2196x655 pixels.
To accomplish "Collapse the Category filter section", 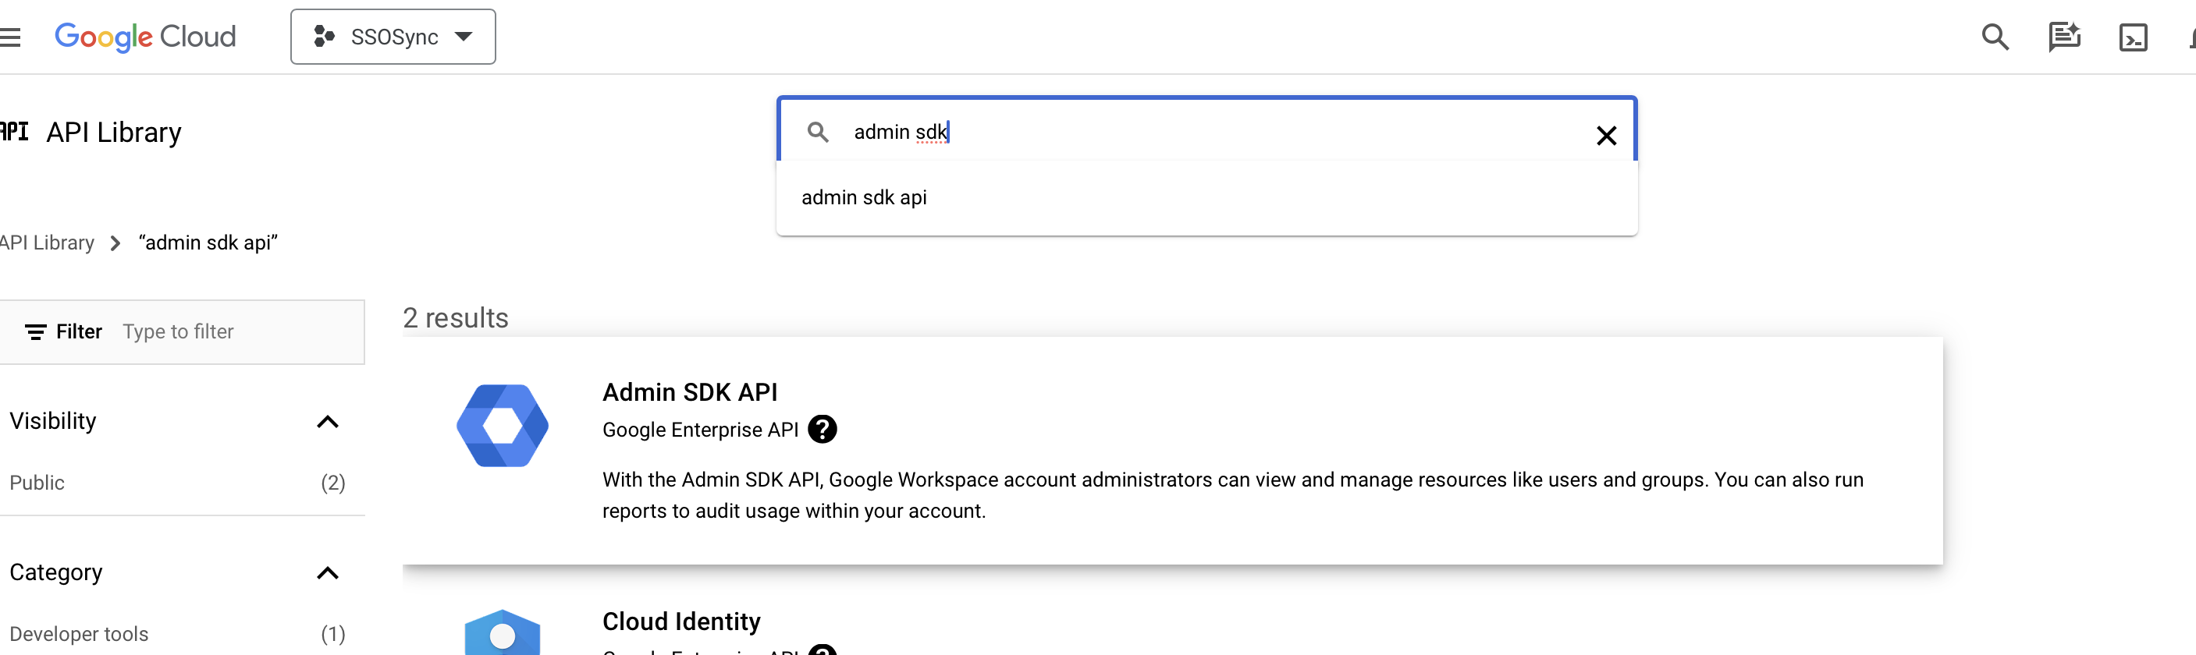I will (x=327, y=573).
